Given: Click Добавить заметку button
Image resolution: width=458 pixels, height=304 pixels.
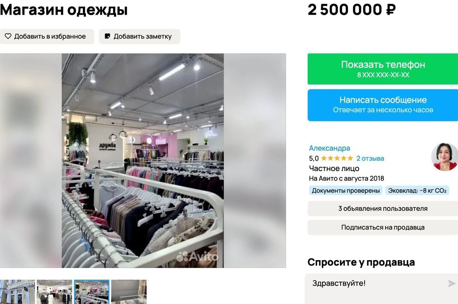Looking at the screenshot, I should click(x=140, y=36).
